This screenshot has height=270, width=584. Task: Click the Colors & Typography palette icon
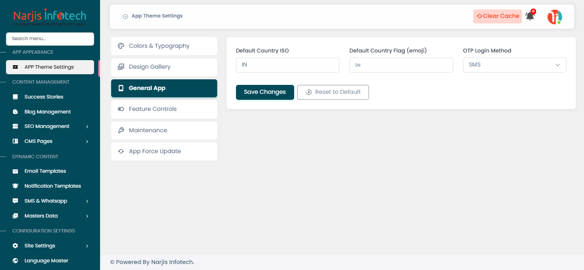tap(121, 46)
